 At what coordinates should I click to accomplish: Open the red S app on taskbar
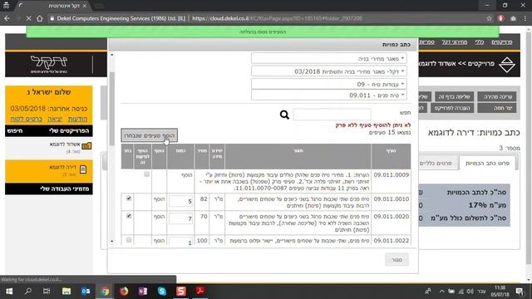(181, 292)
